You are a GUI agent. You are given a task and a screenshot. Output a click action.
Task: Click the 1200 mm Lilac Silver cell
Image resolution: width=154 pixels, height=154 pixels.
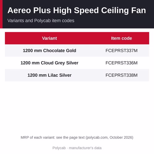point(50,75)
